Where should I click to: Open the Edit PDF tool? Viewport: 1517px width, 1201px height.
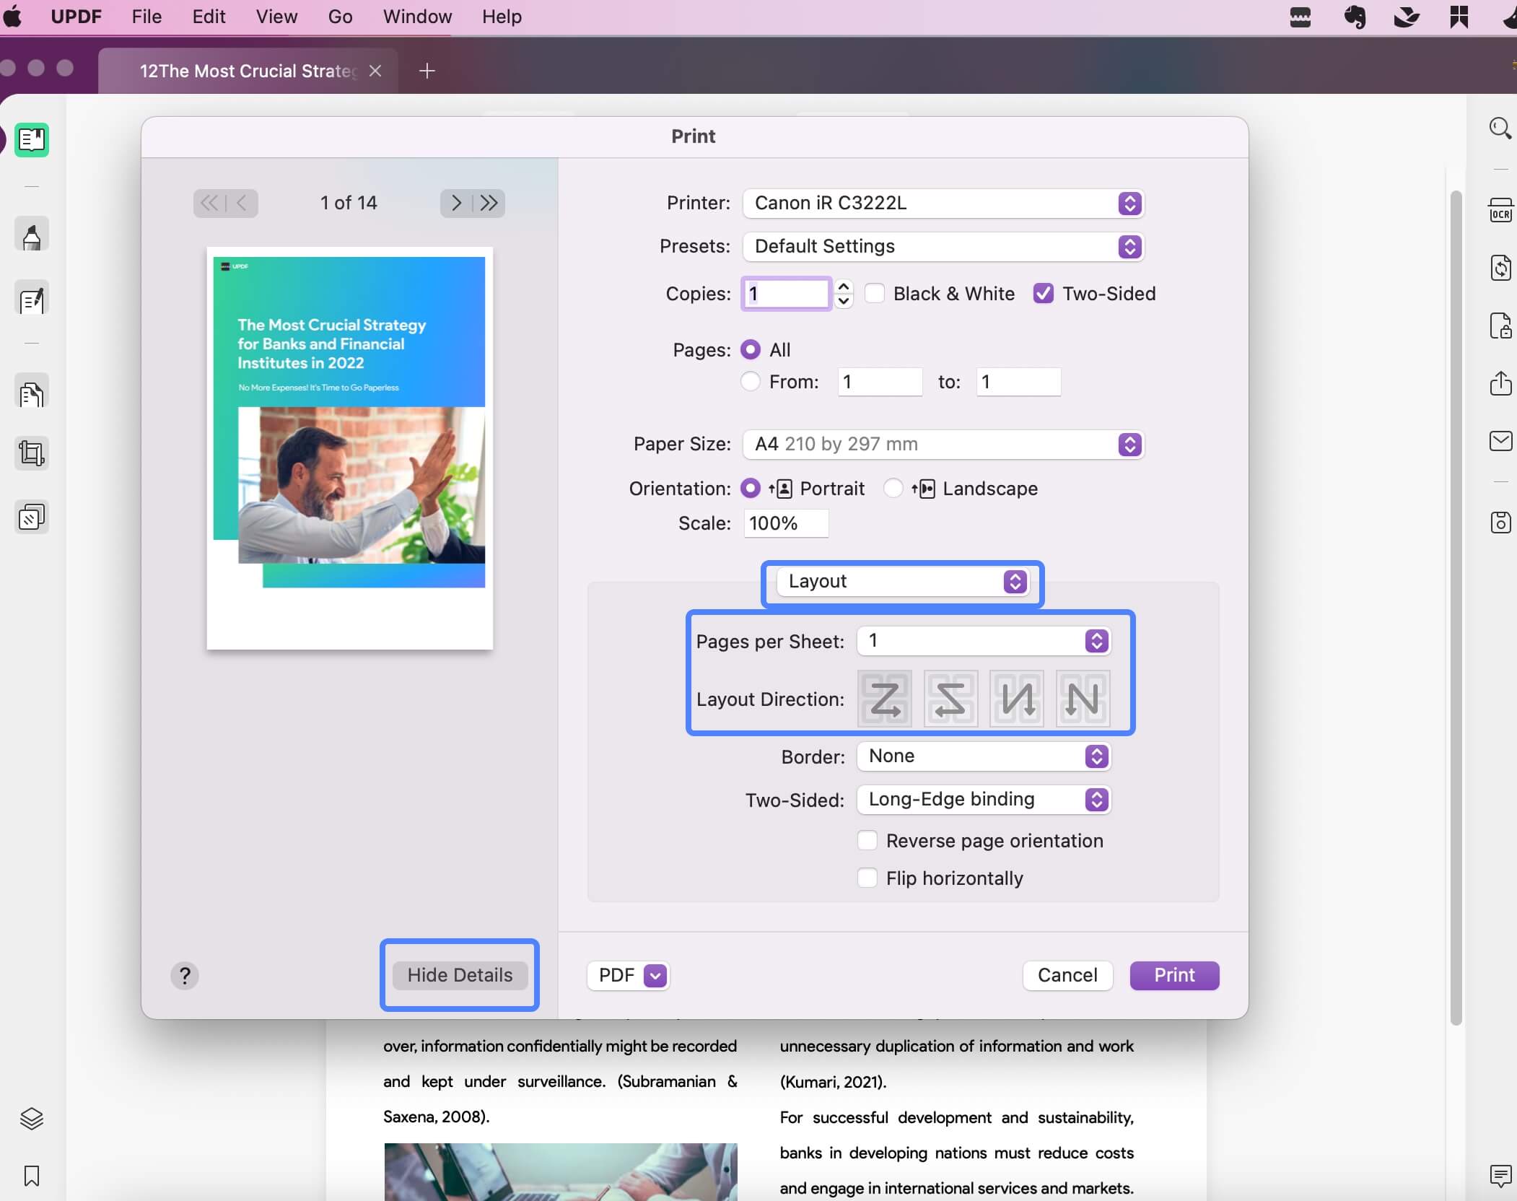coord(32,299)
